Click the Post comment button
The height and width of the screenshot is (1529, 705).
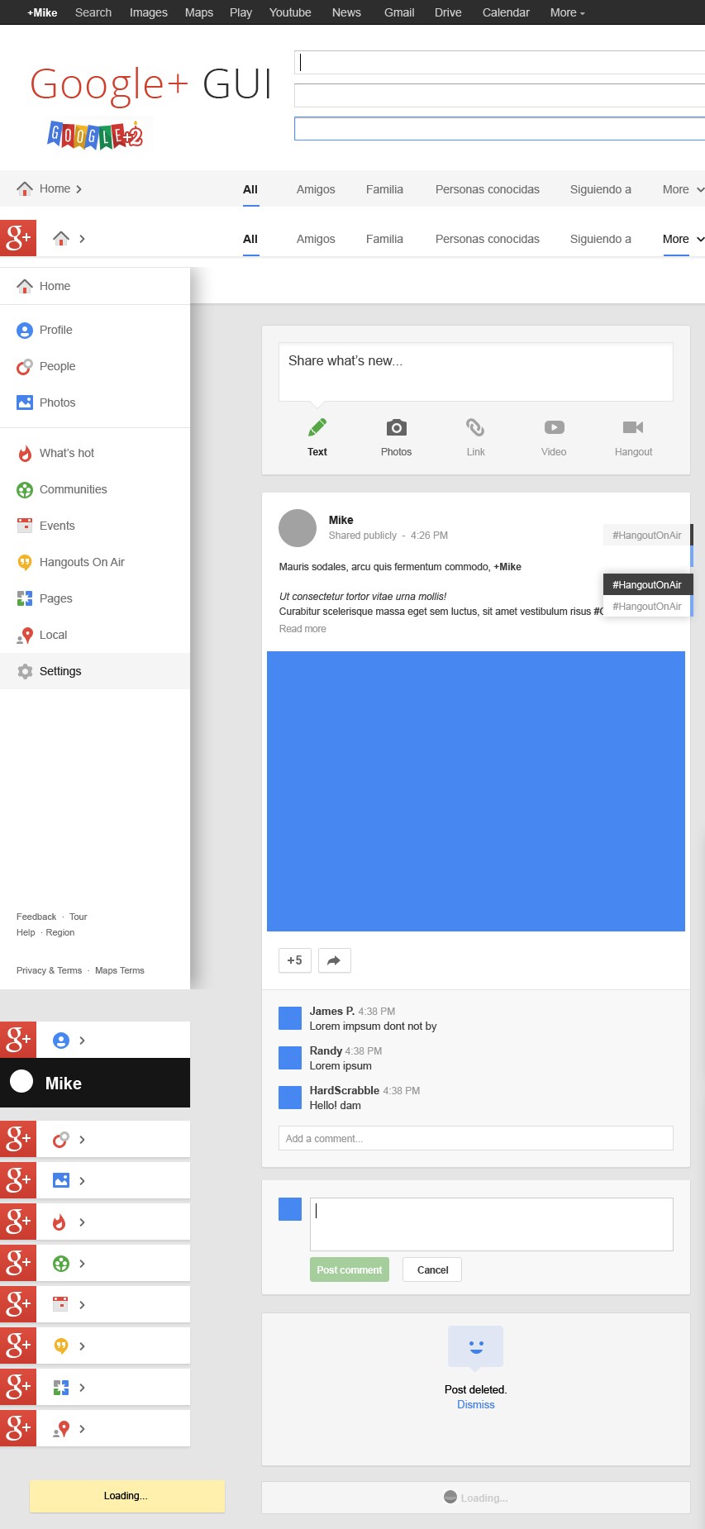(350, 1269)
